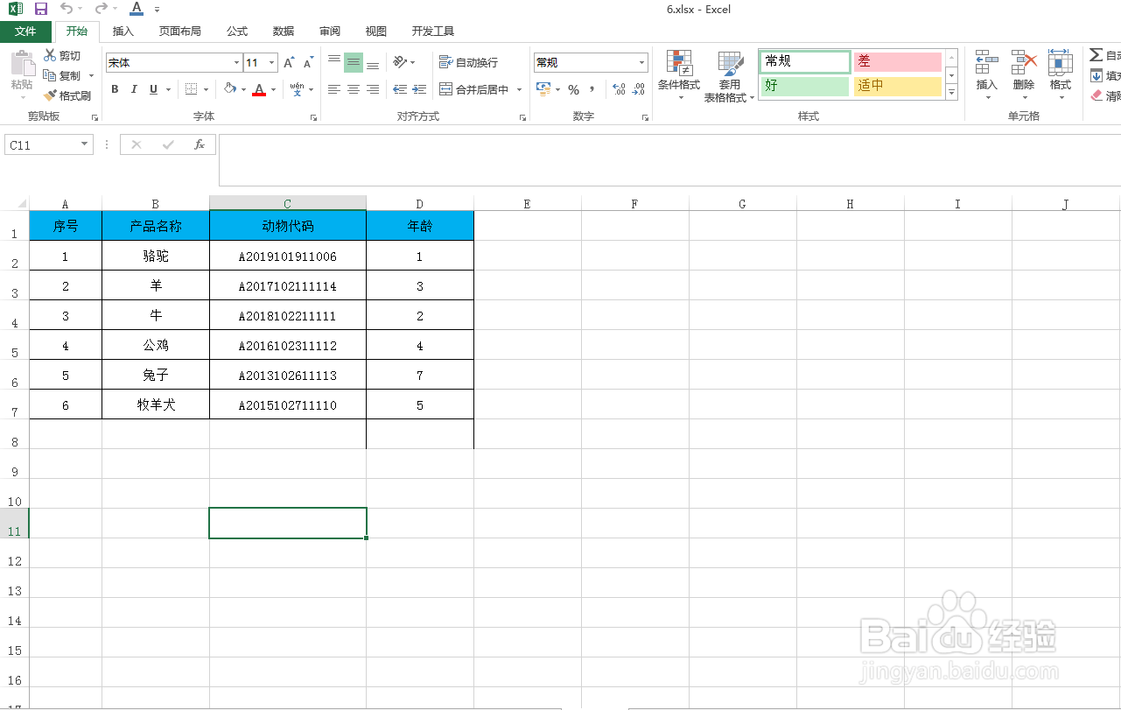Apply the 常规 (Normal) cell style

805,61
